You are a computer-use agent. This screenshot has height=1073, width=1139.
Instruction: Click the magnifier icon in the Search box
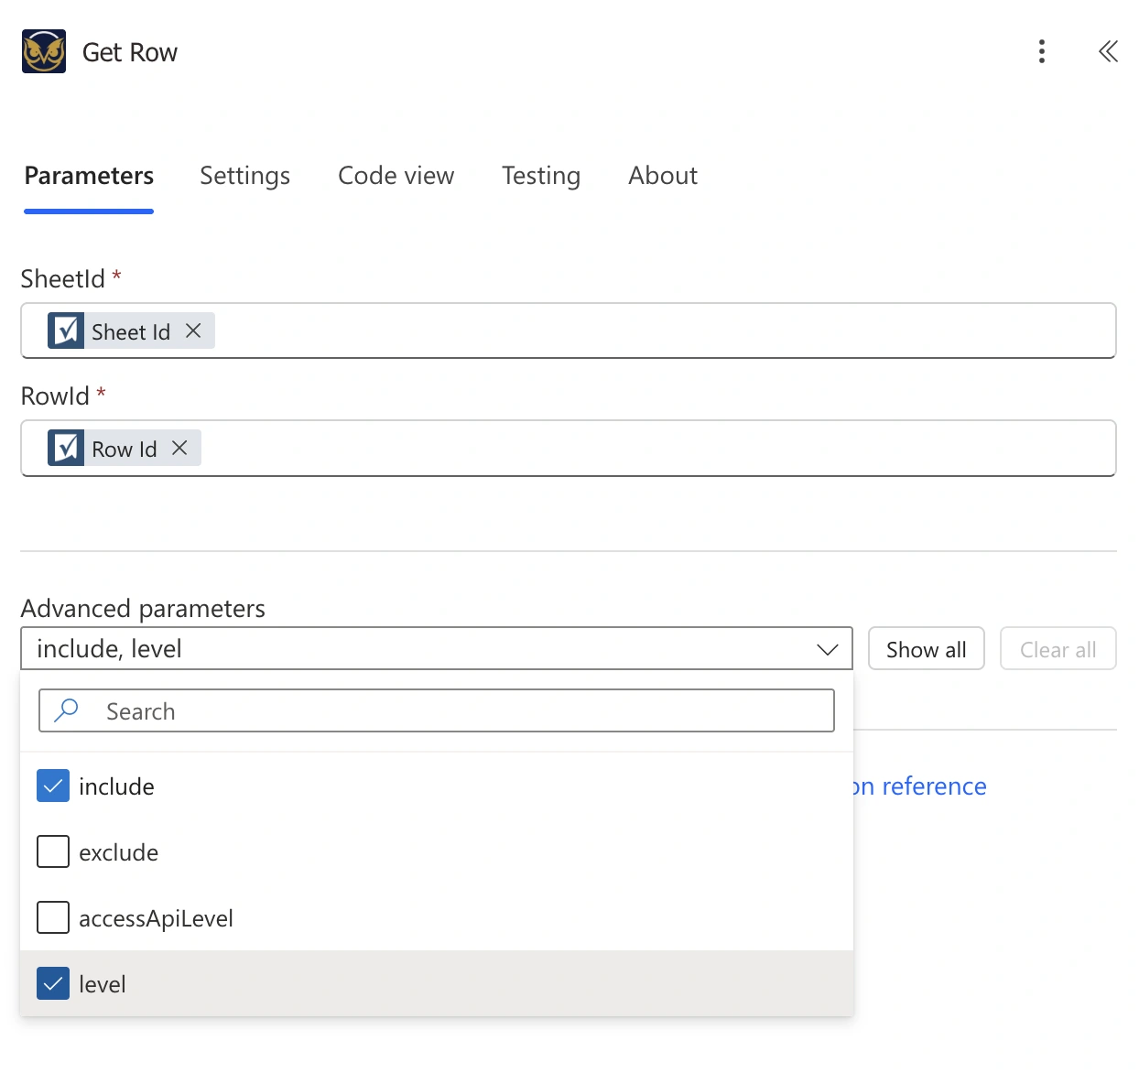[66, 710]
